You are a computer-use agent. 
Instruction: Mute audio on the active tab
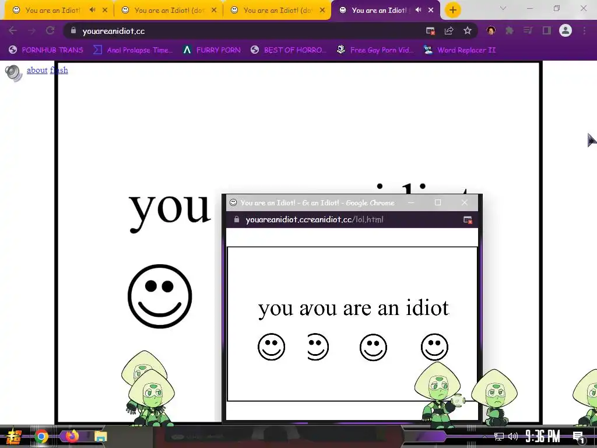click(x=419, y=10)
